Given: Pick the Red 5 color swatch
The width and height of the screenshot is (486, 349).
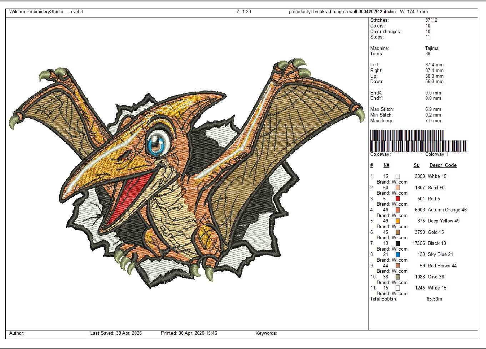Looking at the screenshot, I should pos(397,199).
